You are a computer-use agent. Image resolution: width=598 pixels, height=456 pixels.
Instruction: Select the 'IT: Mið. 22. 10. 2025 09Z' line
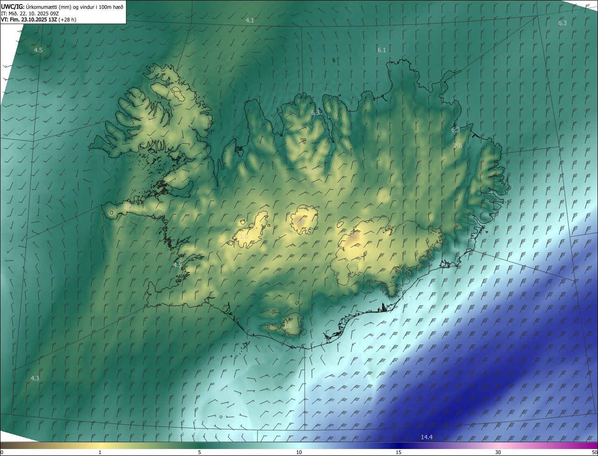click(29, 14)
